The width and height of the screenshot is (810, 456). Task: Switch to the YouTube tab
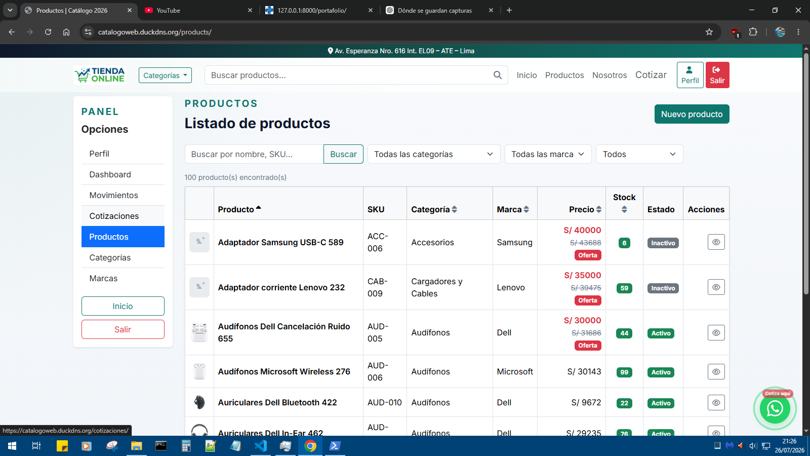click(197, 10)
